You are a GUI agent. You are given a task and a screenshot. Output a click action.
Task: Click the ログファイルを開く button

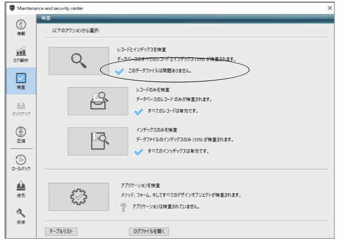(149, 231)
